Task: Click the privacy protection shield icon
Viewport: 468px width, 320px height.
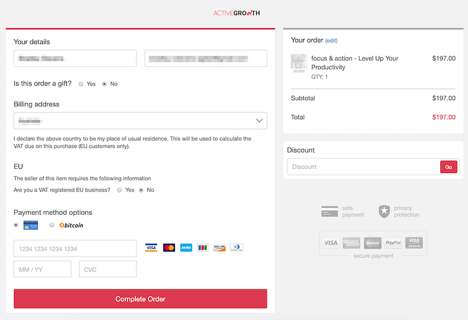Action: pos(384,211)
